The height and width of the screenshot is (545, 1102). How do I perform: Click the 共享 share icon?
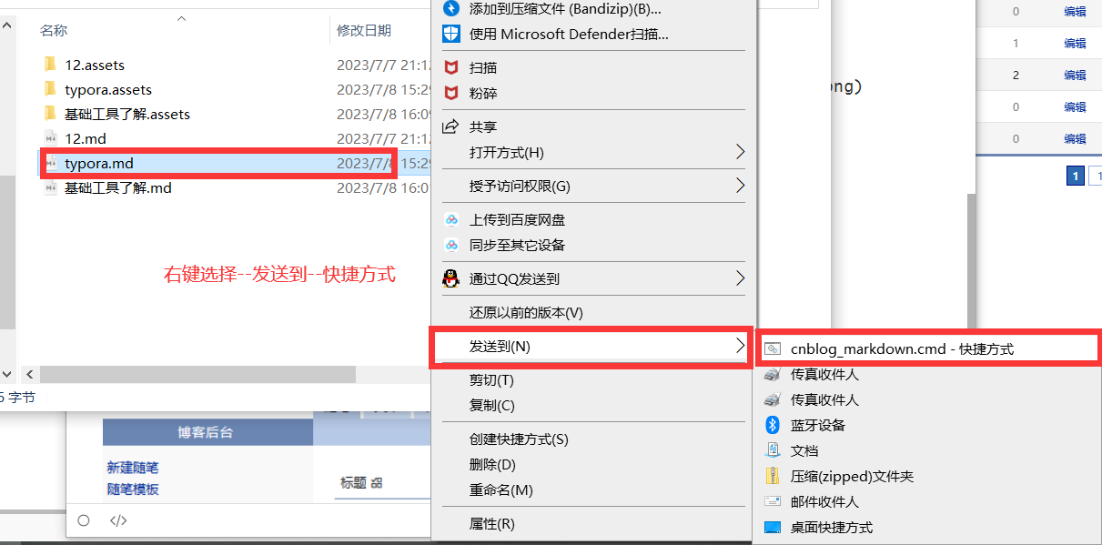450,126
